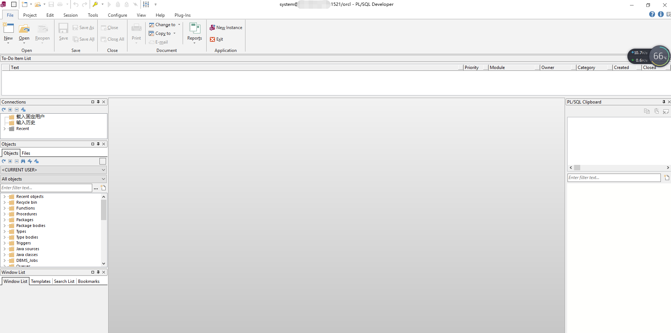671x333 pixels.
Task: Click the Exit icon with red X
Action: 212,39
